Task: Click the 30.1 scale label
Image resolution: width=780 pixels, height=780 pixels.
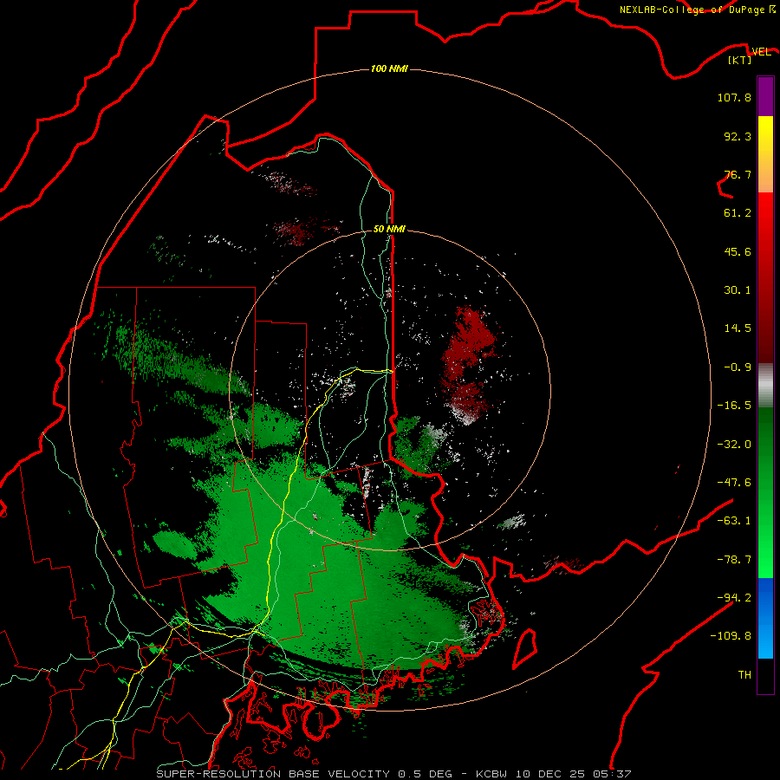Action: click(x=738, y=290)
